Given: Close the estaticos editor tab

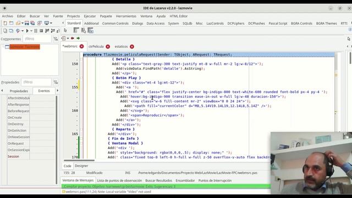Looking at the screenshot, I should [132, 46].
